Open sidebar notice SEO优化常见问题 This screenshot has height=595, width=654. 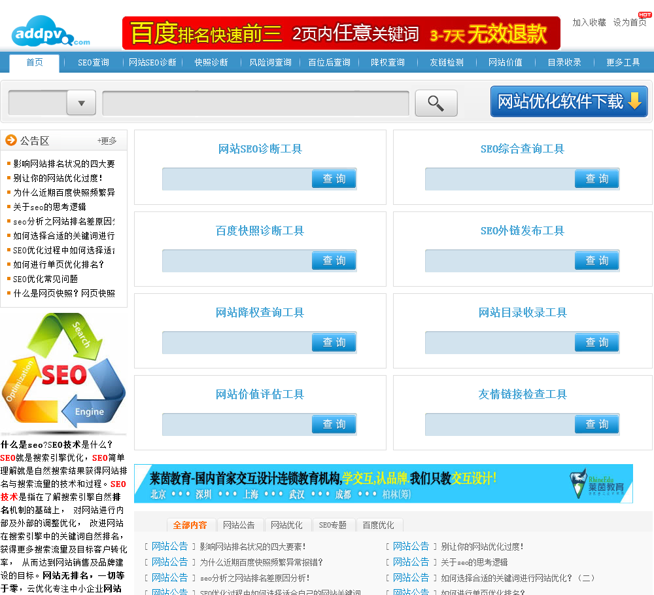(46, 279)
